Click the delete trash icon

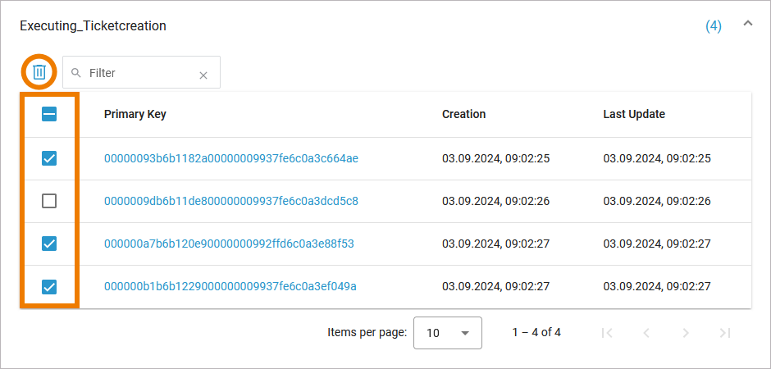coord(39,72)
